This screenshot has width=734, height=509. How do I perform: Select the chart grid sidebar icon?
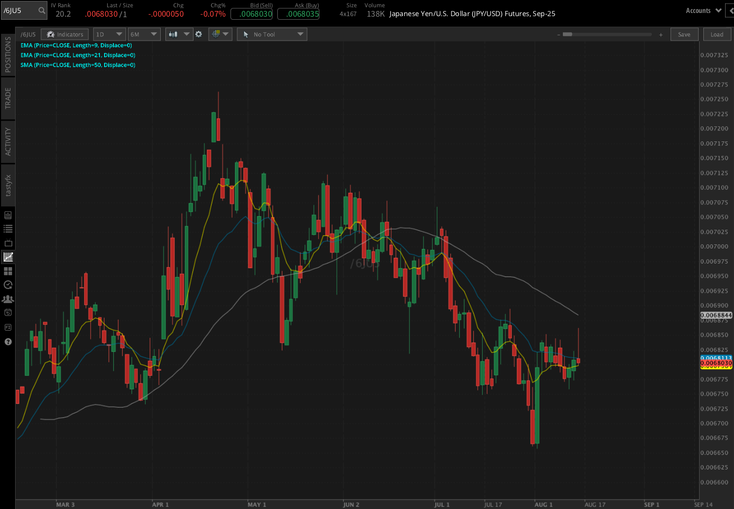(8, 257)
